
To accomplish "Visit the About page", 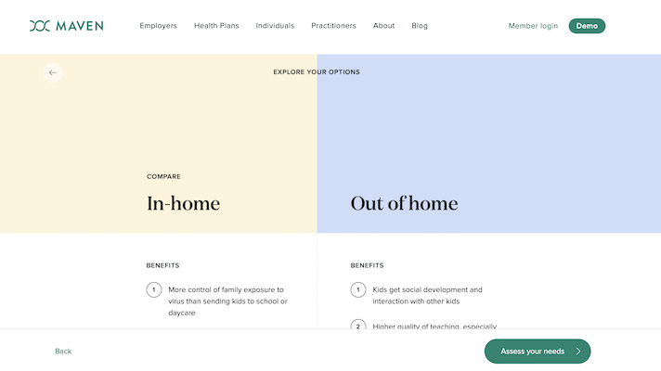I will [x=384, y=26].
